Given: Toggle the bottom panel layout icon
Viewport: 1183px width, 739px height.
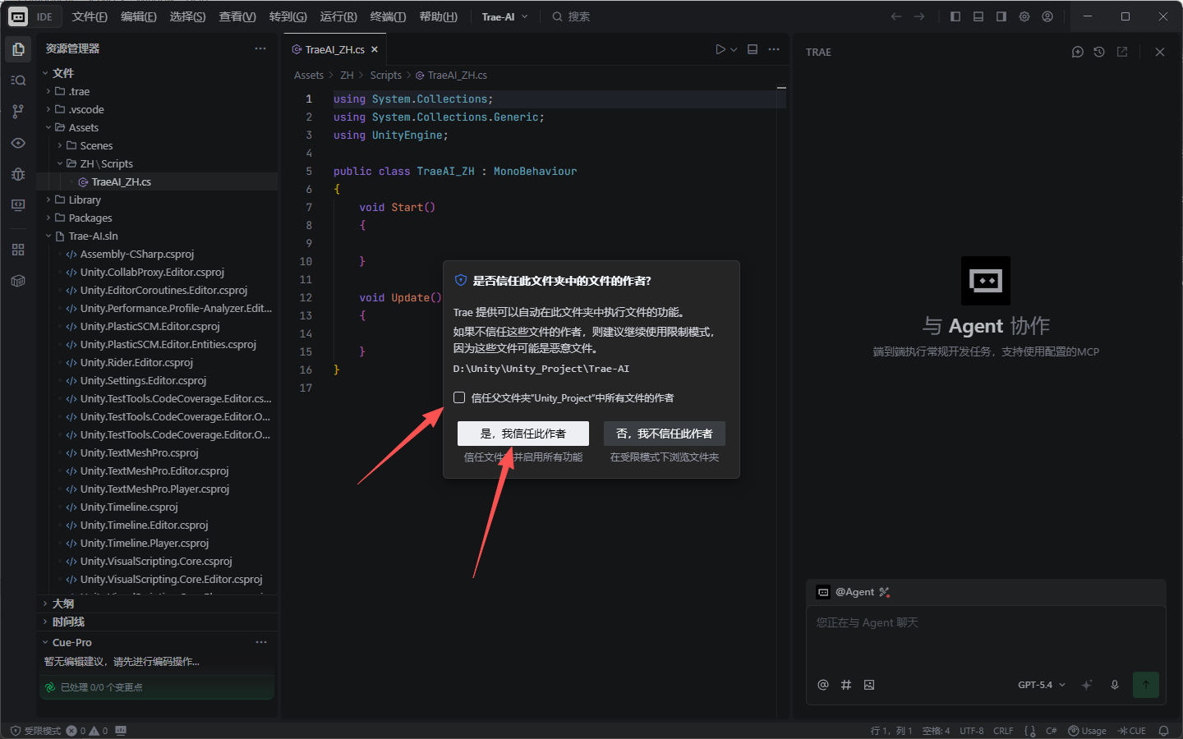Looking at the screenshot, I should pos(978,16).
